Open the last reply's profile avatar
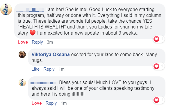173x111 pixels. [22, 83]
